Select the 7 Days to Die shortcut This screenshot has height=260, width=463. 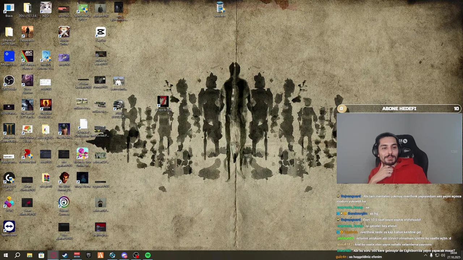pyautogui.click(x=163, y=104)
